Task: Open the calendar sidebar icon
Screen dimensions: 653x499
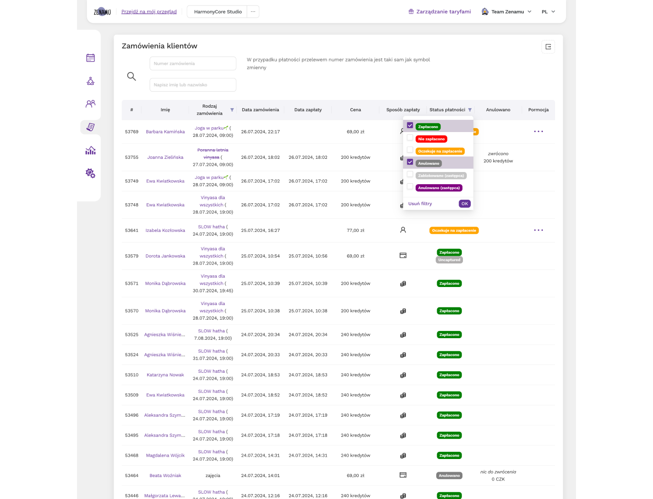Action: tap(91, 58)
